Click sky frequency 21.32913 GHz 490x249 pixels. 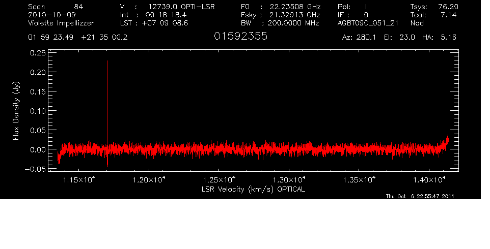295,15
